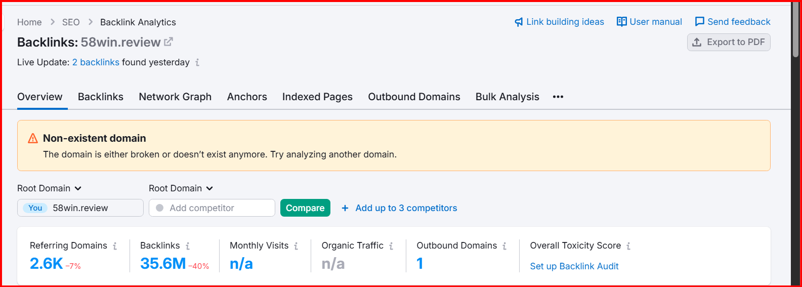Click info icon beside Overall Toxicity Score
Image resolution: width=802 pixels, height=287 pixels.
(x=628, y=246)
